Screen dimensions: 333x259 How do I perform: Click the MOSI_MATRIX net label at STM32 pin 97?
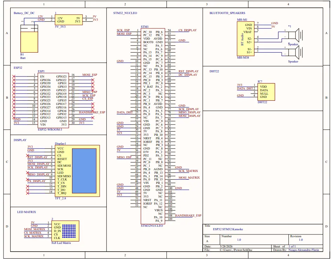189,178
